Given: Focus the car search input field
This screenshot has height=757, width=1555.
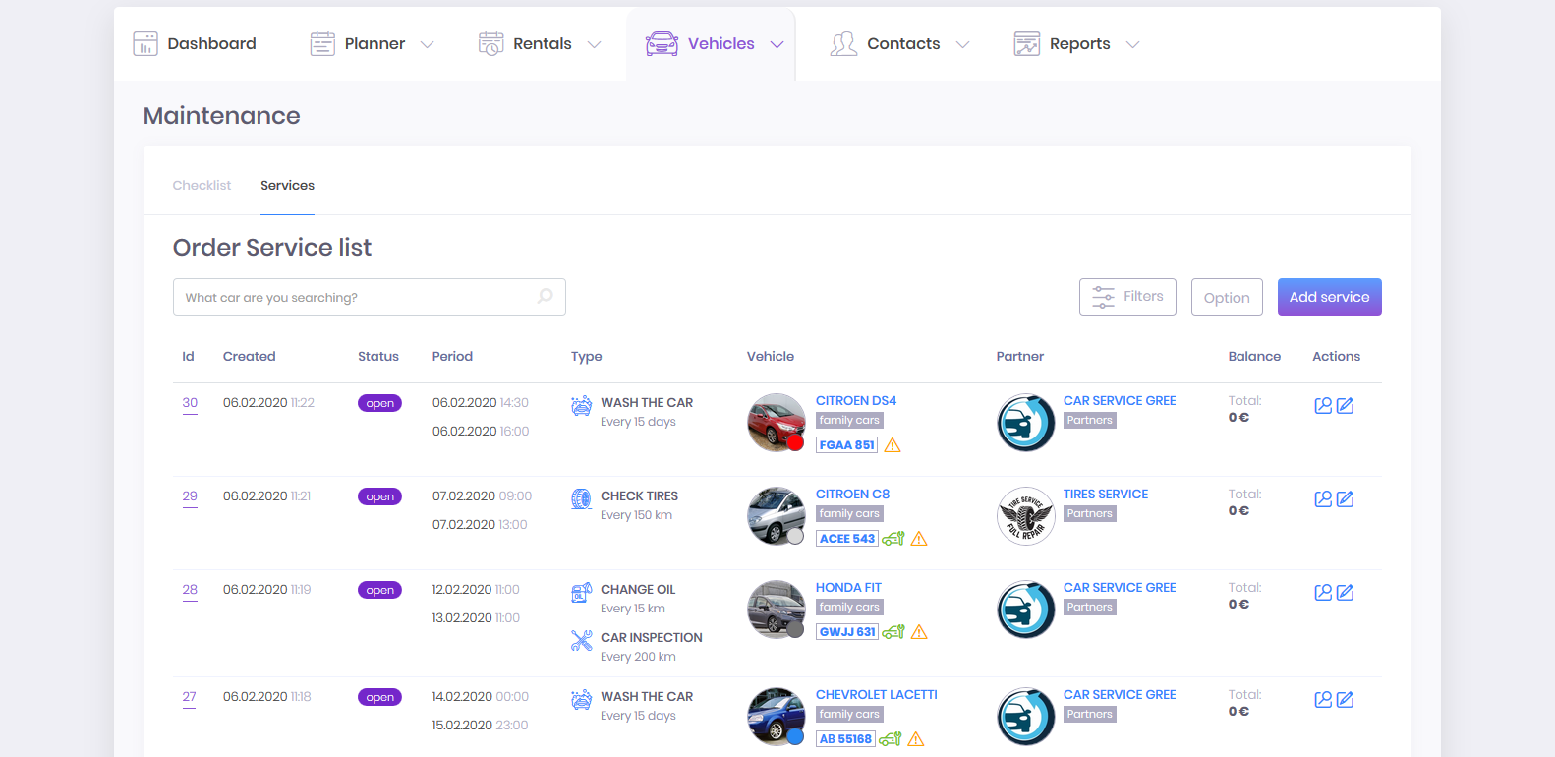Looking at the screenshot, I should click(354, 297).
